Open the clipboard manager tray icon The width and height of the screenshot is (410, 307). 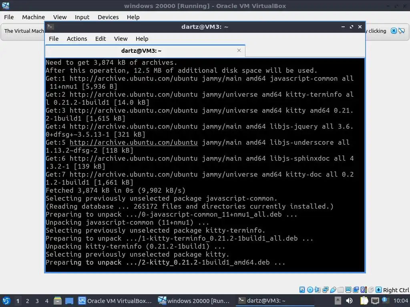click(364, 301)
